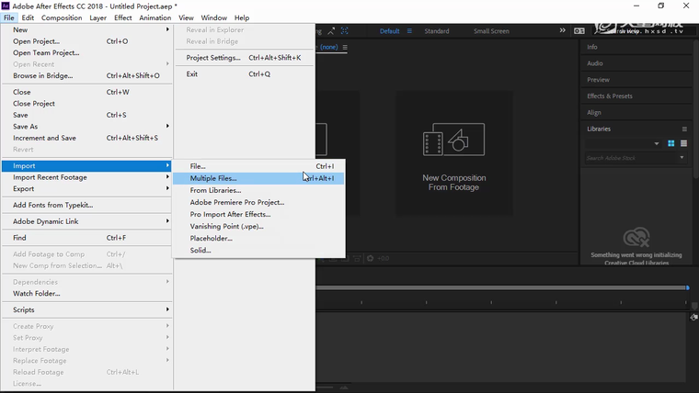Viewport: 699px width, 393px height.
Task: Open the library selection dropdown
Action: (x=657, y=143)
